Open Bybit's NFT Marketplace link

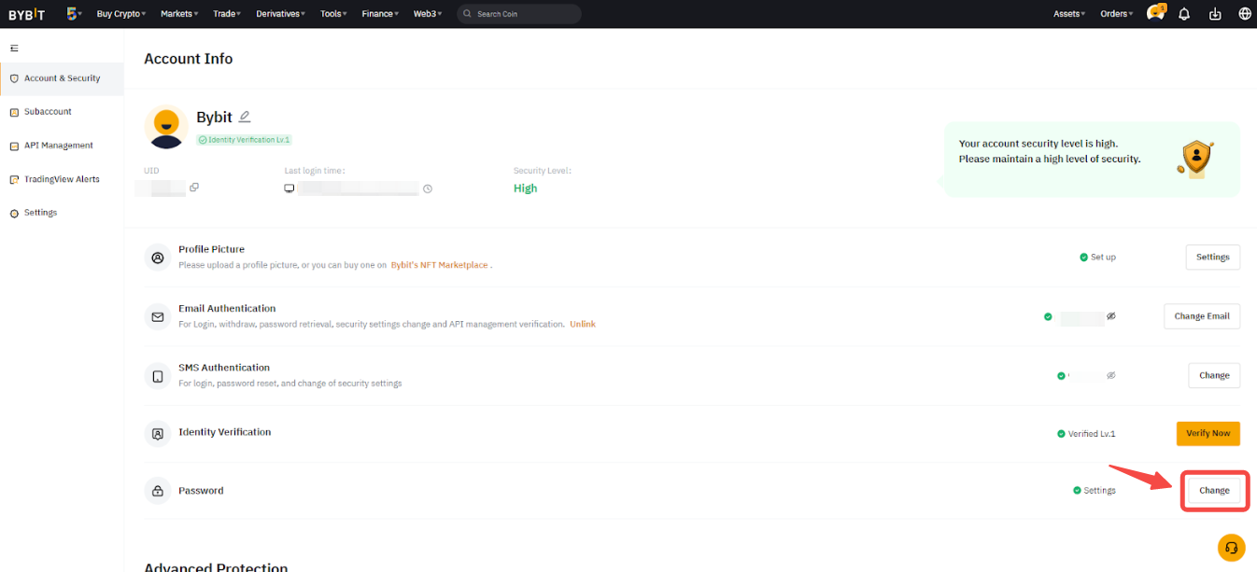click(439, 265)
